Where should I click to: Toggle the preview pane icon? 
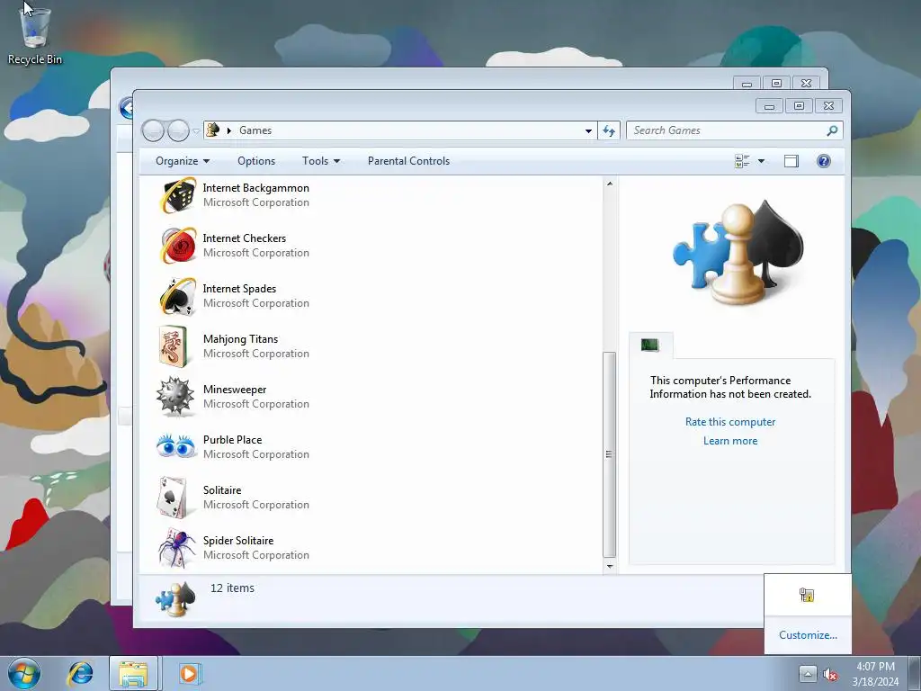(791, 161)
